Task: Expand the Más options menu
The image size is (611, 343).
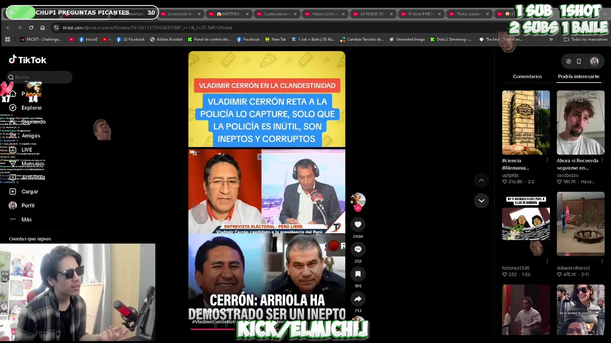Action: pos(26,220)
